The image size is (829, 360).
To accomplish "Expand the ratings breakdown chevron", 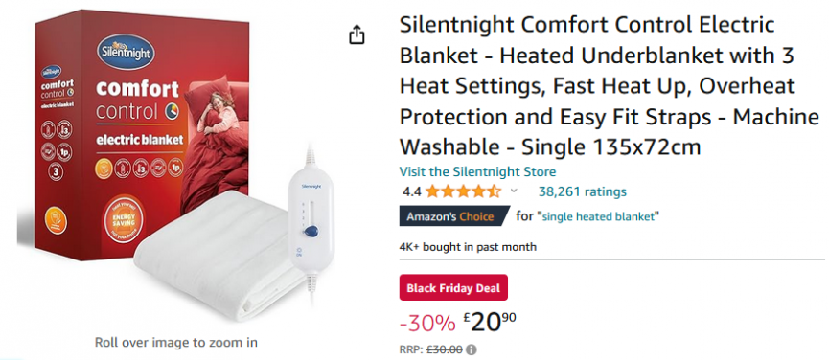I will coord(514,191).
